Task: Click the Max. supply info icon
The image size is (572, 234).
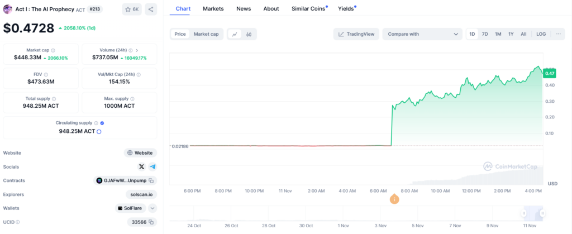Action: [x=132, y=99]
